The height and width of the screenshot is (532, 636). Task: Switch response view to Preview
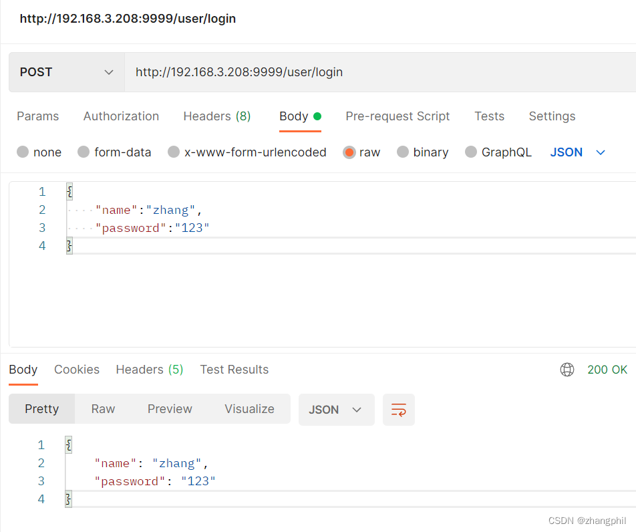(x=170, y=409)
